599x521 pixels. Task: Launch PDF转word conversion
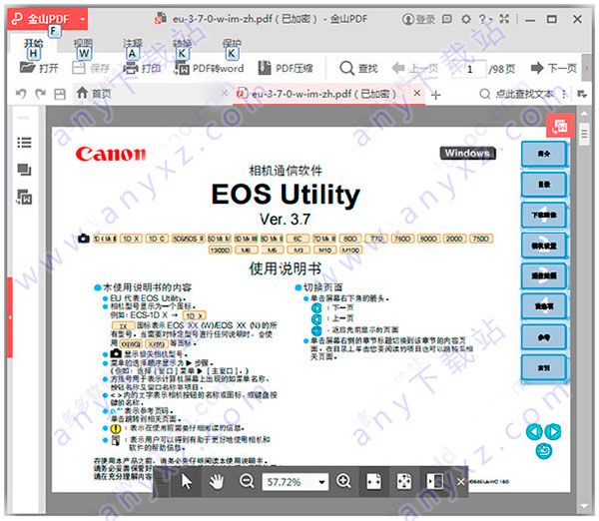click(x=209, y=68)
